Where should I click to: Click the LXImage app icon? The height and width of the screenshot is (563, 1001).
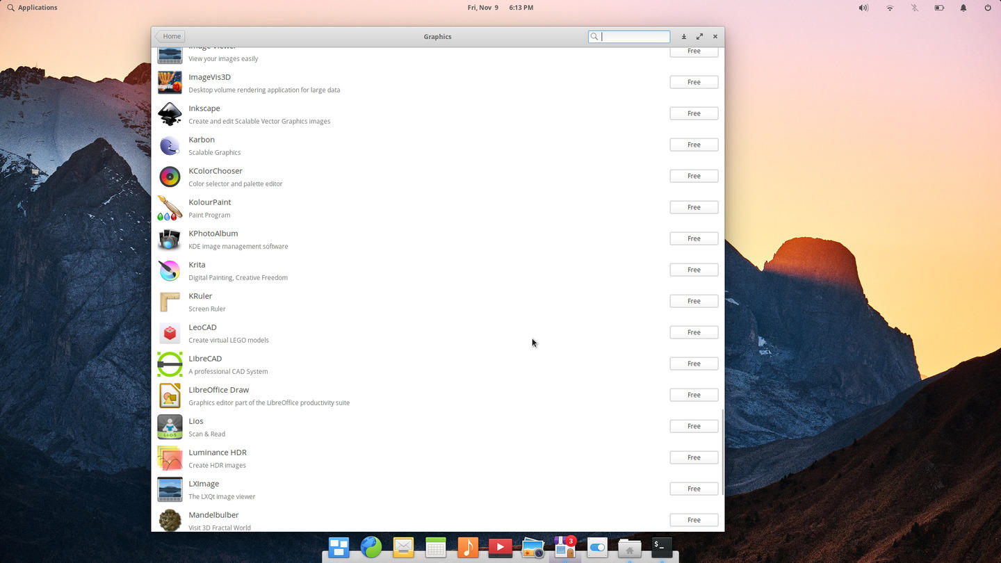pos(170,489)
